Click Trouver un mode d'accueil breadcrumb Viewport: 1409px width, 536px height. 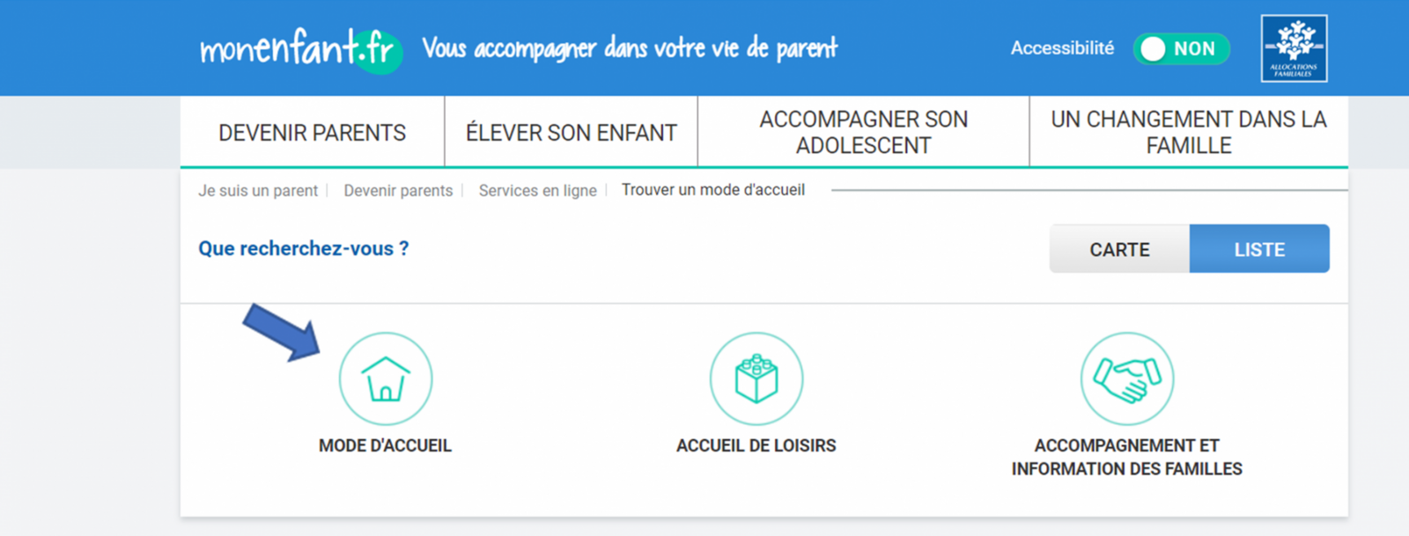pyautogui.click(x=713, y=190)
